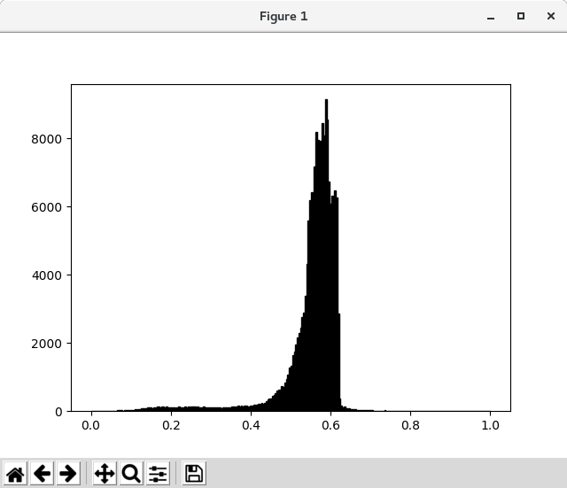Screen dimensions: 567x488
Task: Click the x-axis label "0.8"
Action: pyautogui.click(x=410, y=425)
